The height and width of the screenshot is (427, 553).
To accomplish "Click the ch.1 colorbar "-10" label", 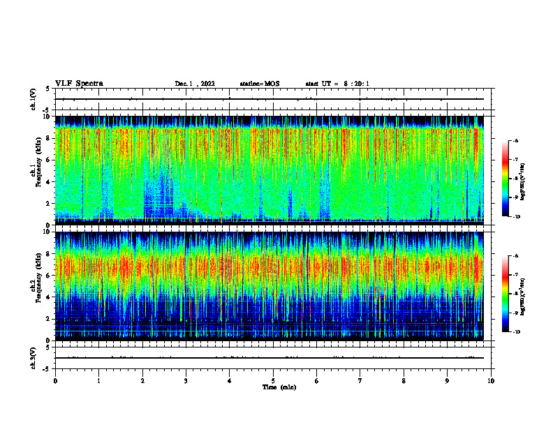I will [516, 217].
